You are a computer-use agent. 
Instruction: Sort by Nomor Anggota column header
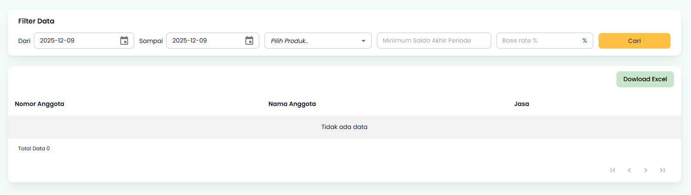click(x=40, y=104)
